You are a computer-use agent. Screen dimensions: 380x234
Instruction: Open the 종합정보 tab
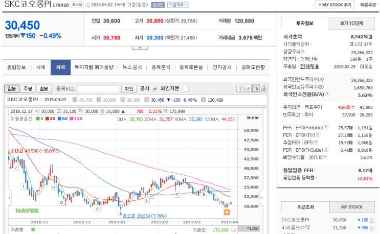click(16, 67)
